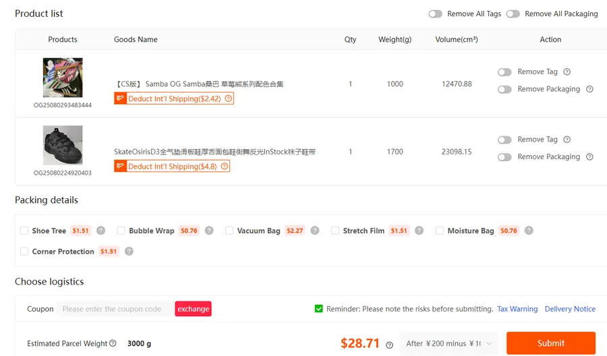Toggle the Remove All Tags switch

tap(435, 14)
